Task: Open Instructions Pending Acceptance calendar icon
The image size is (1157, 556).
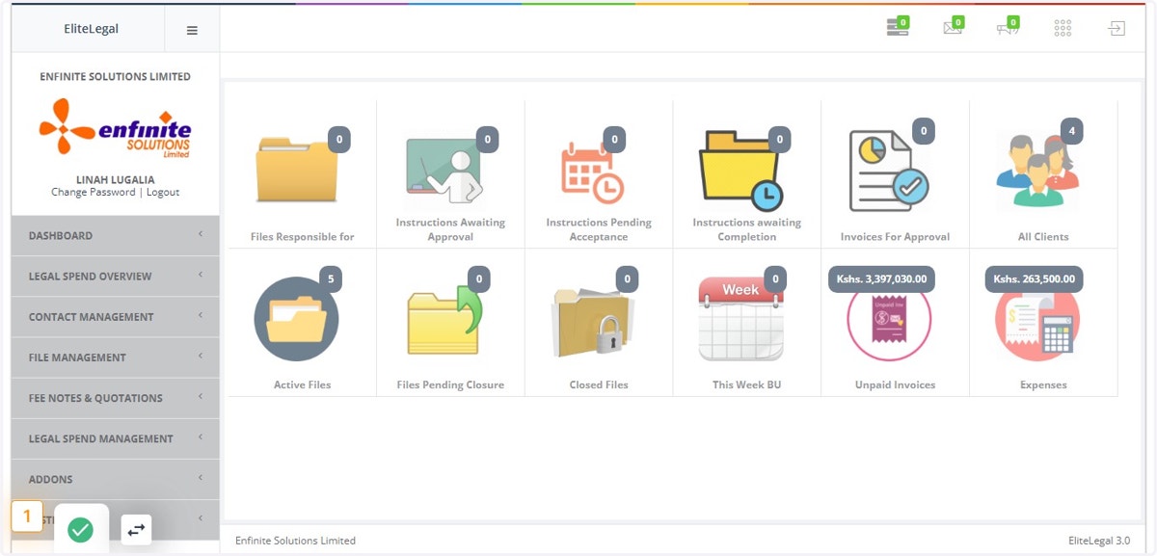Action: click(x=592, y=172)
